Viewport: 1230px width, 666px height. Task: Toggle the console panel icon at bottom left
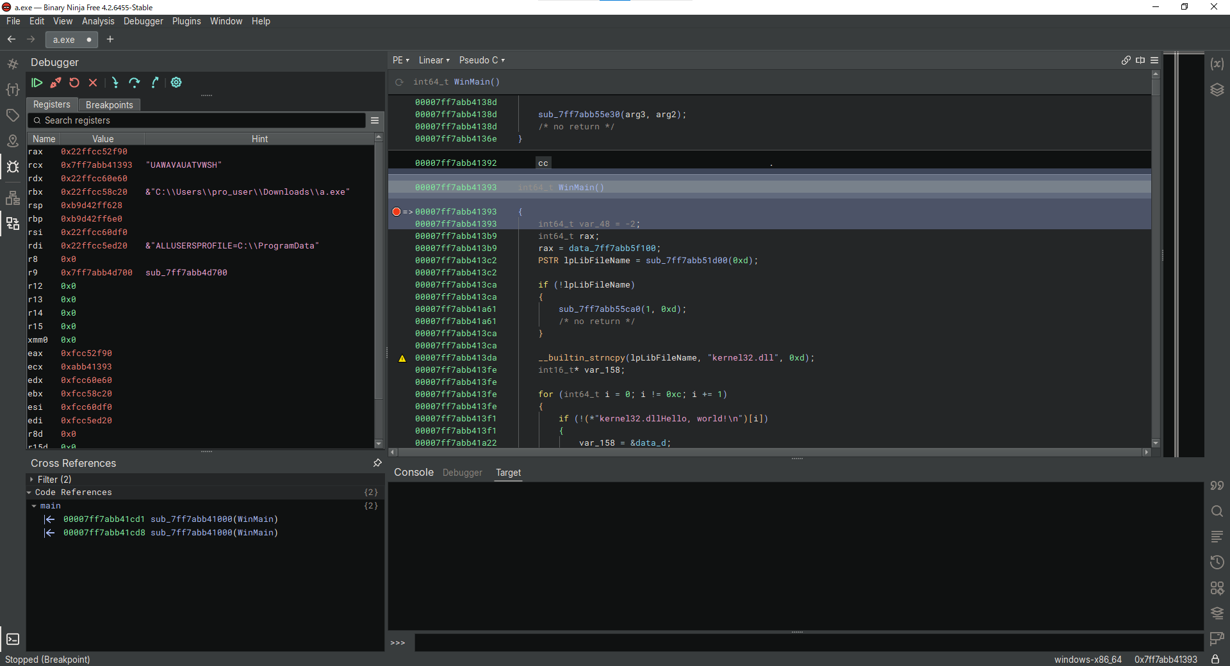13,639
